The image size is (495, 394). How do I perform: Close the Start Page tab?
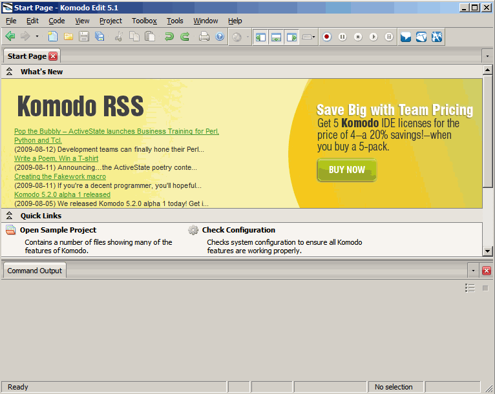pyautogui.click(x=53, y=56)
